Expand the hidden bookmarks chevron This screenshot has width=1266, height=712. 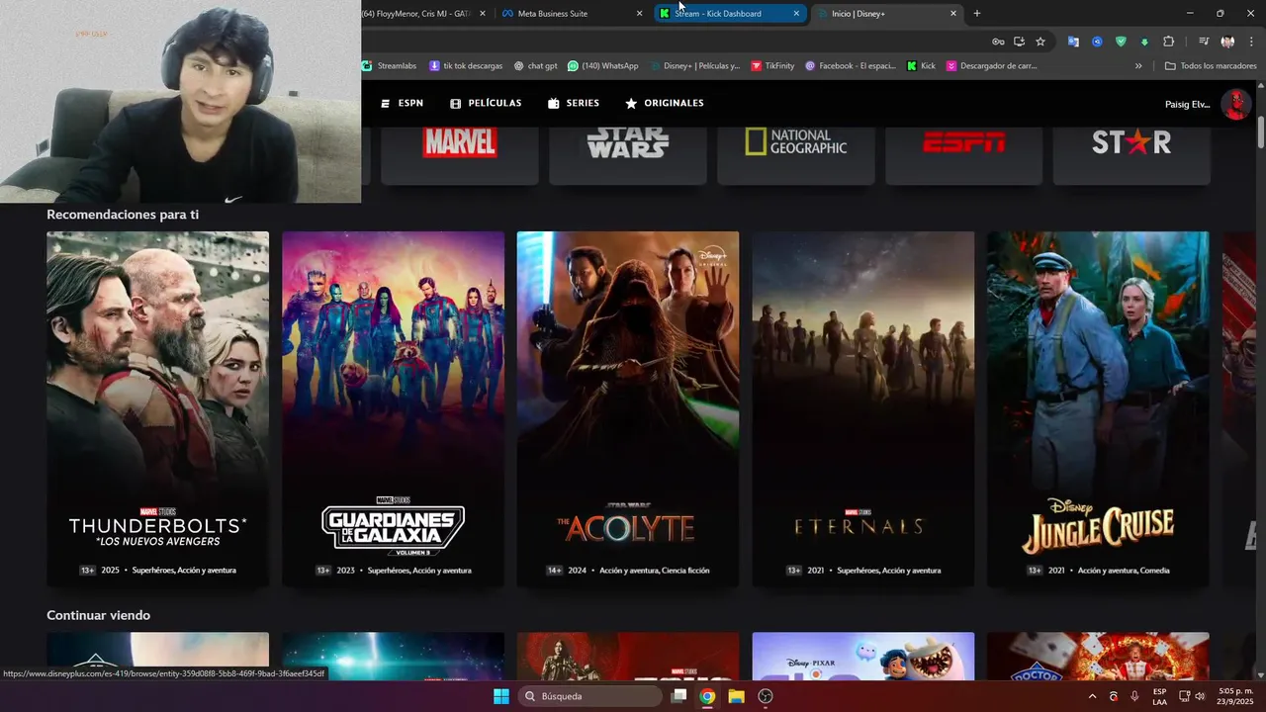[1138, 66]
